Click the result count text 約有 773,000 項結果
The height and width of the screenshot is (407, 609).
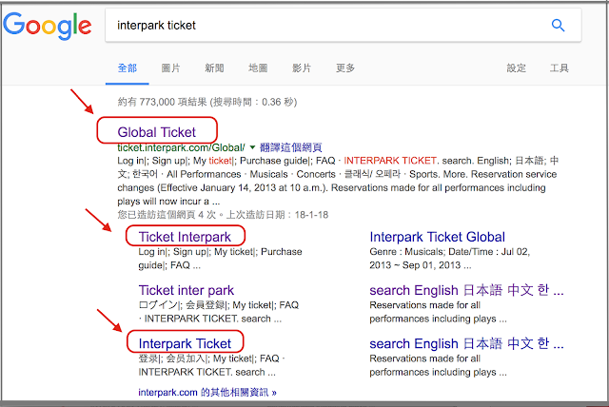(x=162, y=102)
